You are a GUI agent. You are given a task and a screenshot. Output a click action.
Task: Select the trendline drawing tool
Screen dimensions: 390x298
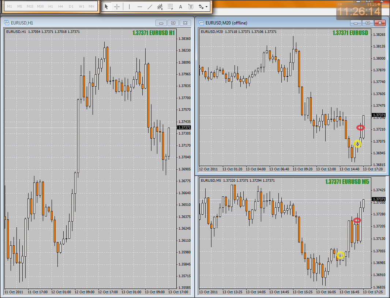tap(150, 7)
